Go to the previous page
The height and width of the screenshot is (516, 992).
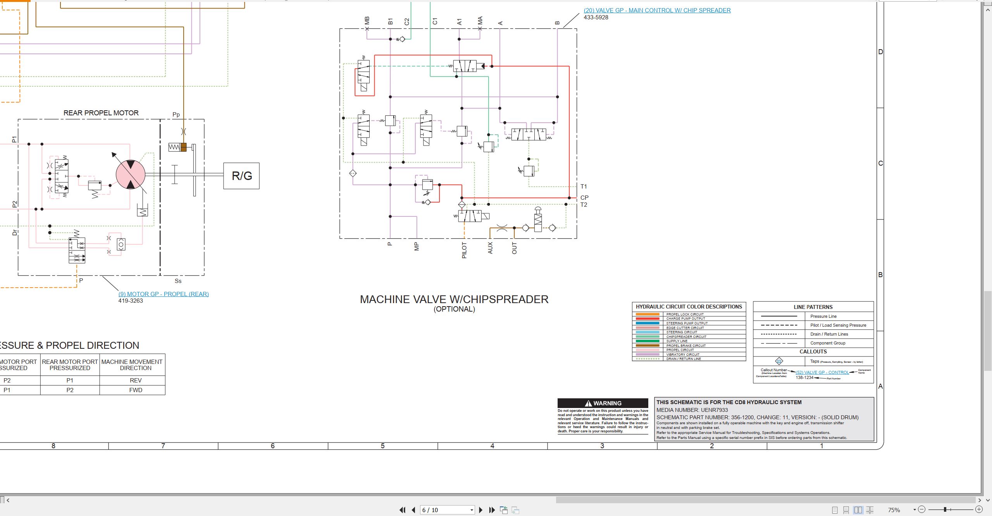point(413,510)
